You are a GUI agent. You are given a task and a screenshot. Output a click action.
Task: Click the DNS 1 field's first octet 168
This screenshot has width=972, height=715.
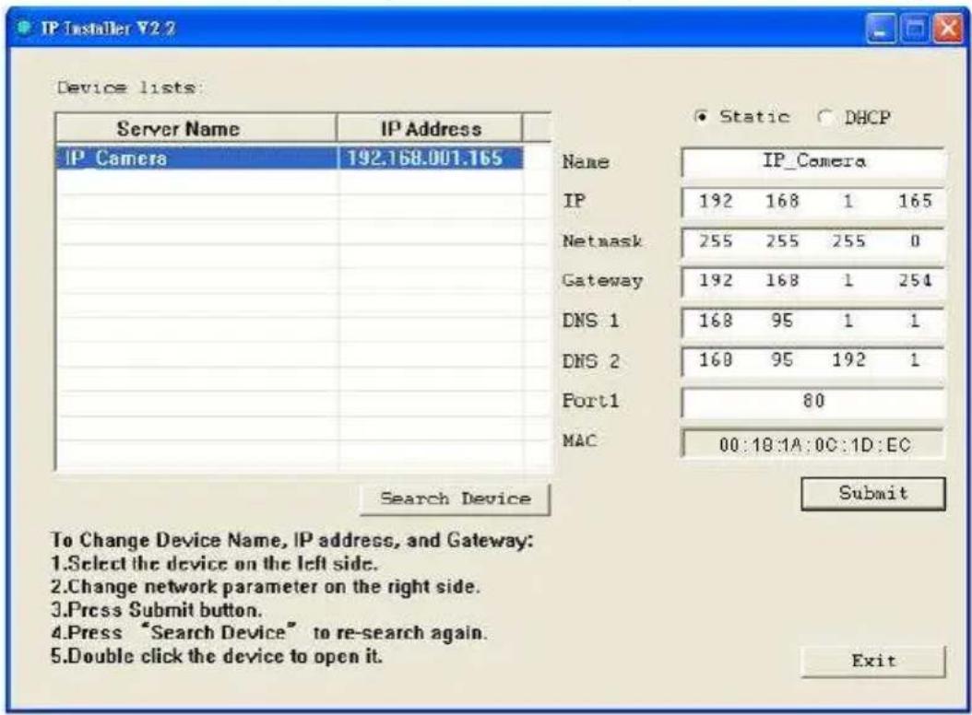pyautogui.click(x=716, y=321)
